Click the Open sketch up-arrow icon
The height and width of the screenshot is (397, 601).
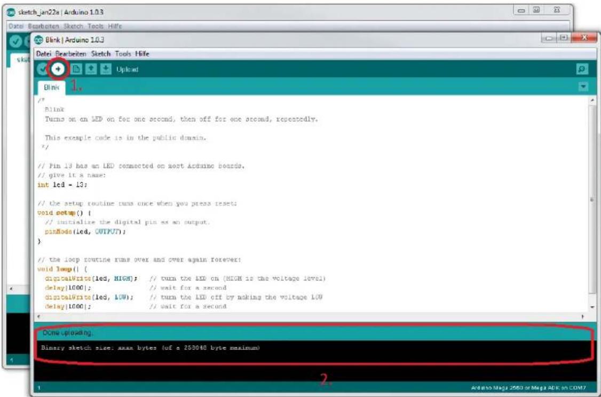click(x=90, y=69)
